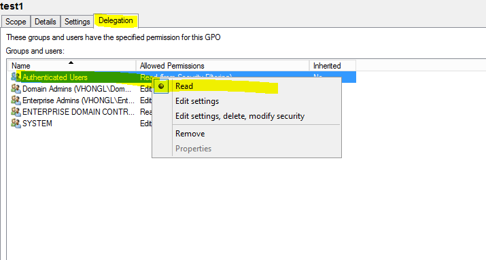Screen dimensions: 486x260
Task: Sort by Allowed Permissions column header
Action: [222, 66]
